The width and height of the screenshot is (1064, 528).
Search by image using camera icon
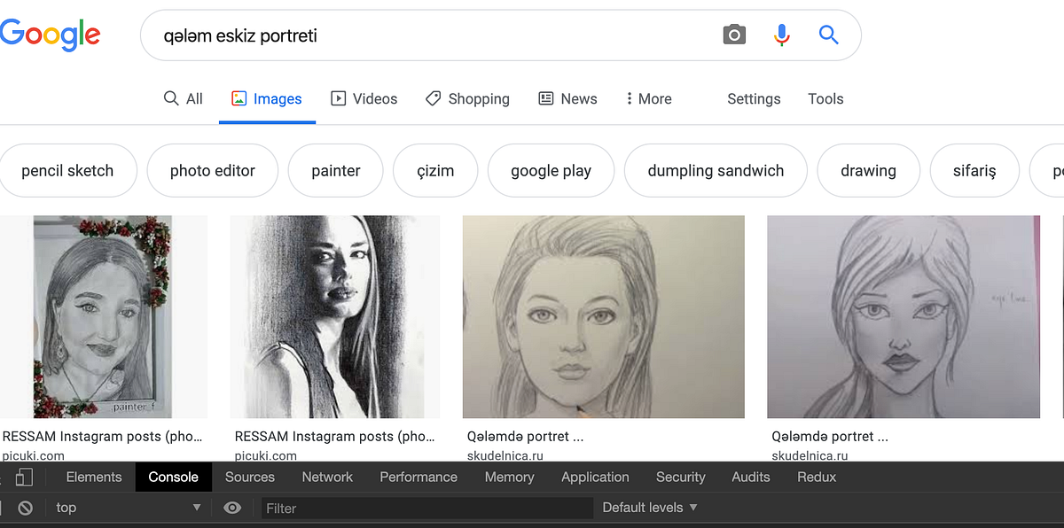click(x=734, y=35)
